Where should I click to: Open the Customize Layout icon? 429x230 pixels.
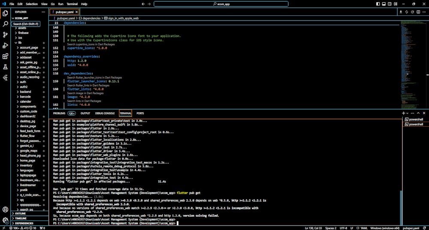click(x=396, y=4)
